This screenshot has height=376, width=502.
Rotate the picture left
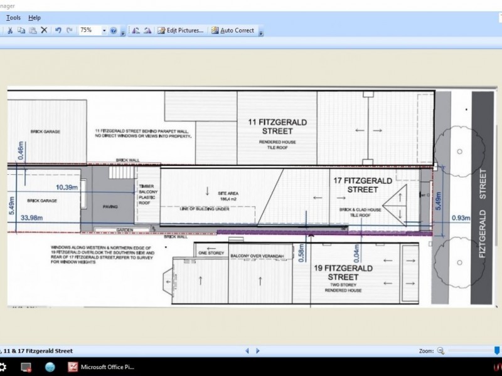136,30
